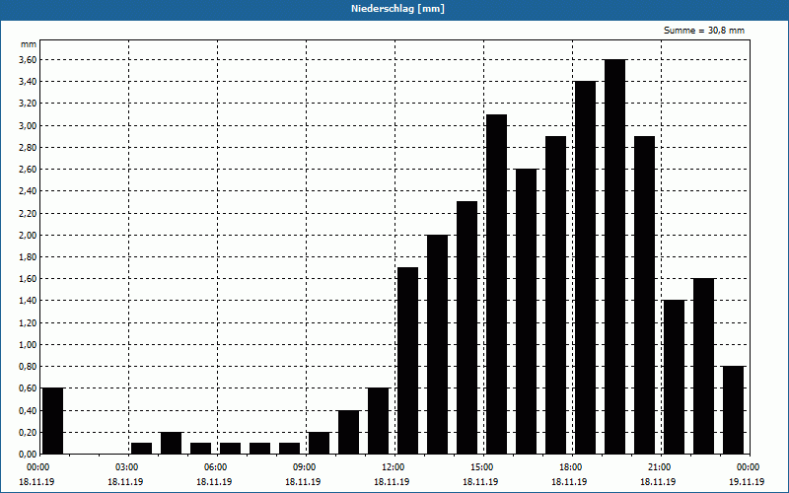Click the 1,20 axis tick label

click(29, 323)
